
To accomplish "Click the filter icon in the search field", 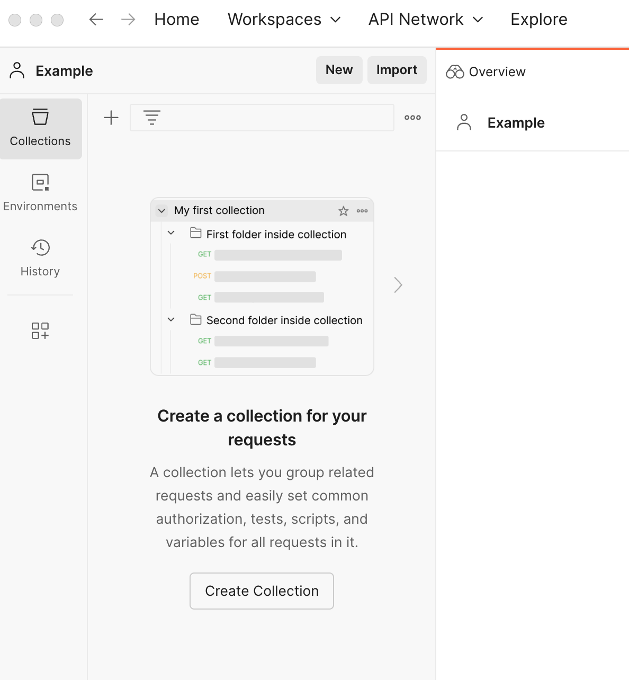I will pyautogui.click(x=152, y=118).
